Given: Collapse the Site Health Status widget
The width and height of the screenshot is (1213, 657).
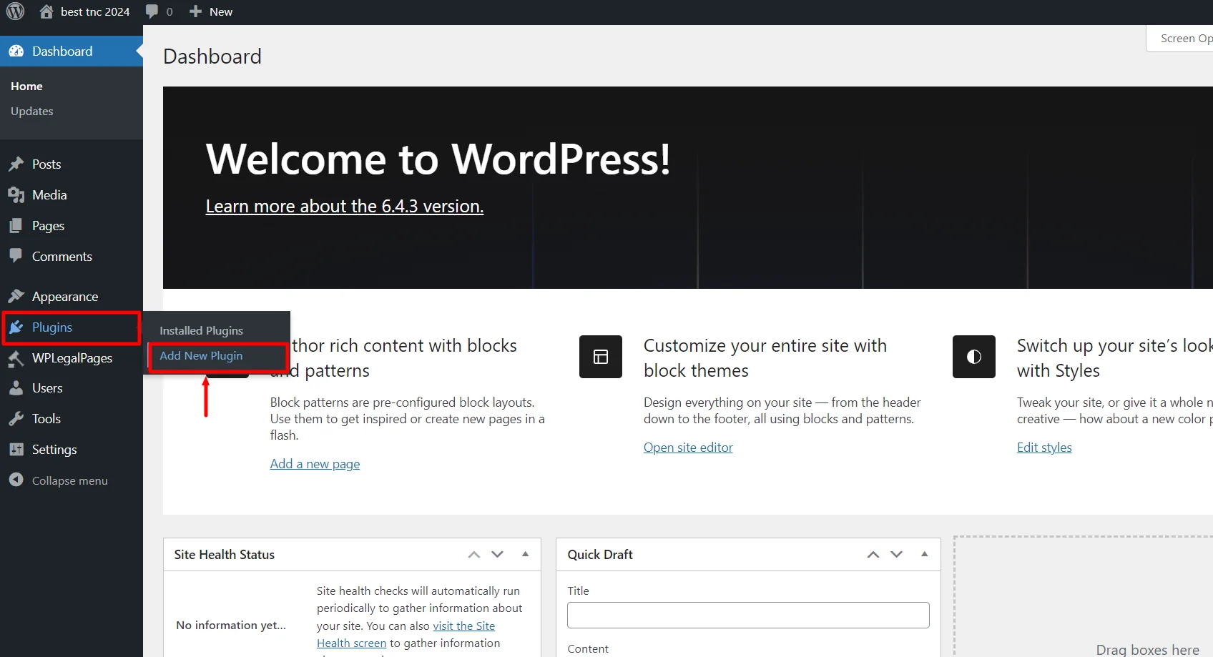Looking at the screenshot, I should (526, 554).
